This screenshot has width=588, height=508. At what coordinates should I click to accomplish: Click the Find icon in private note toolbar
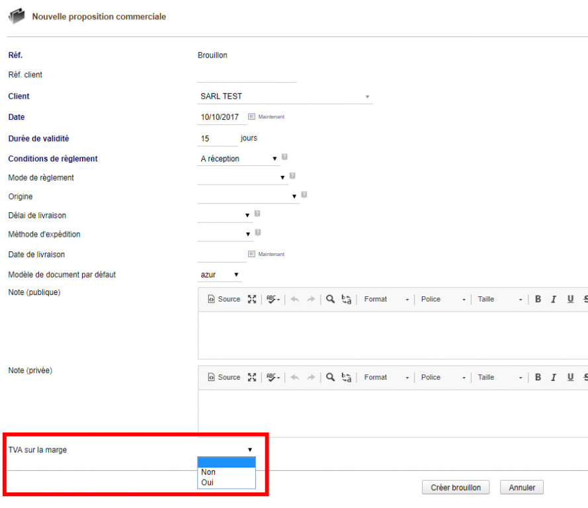330,377
